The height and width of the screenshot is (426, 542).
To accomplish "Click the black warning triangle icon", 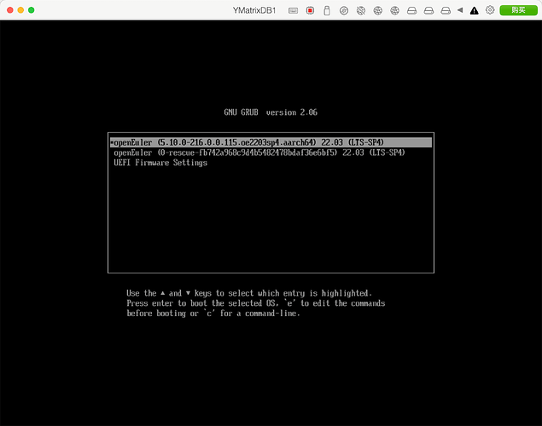I will click(x=474, y=10).
